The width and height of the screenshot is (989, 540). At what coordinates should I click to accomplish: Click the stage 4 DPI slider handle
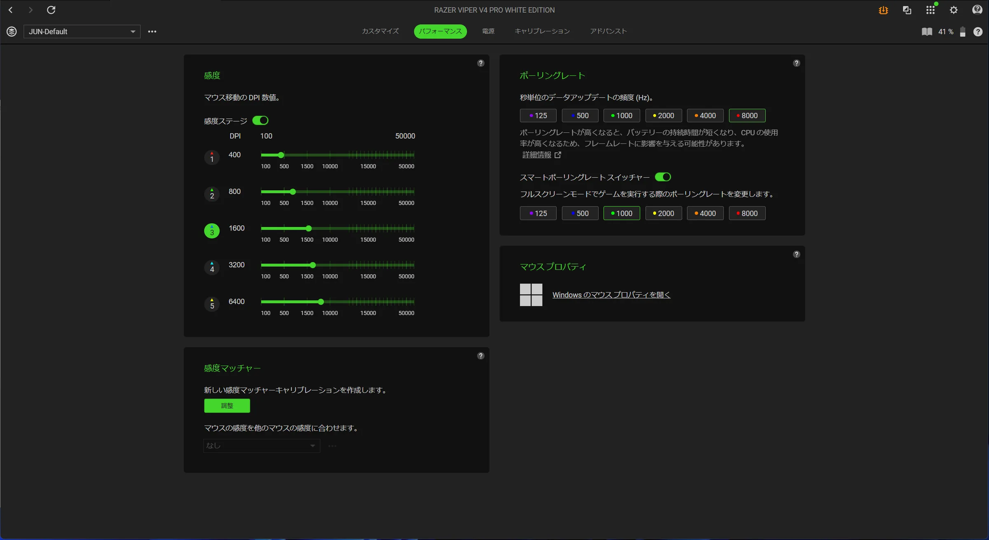click(313, 265)
